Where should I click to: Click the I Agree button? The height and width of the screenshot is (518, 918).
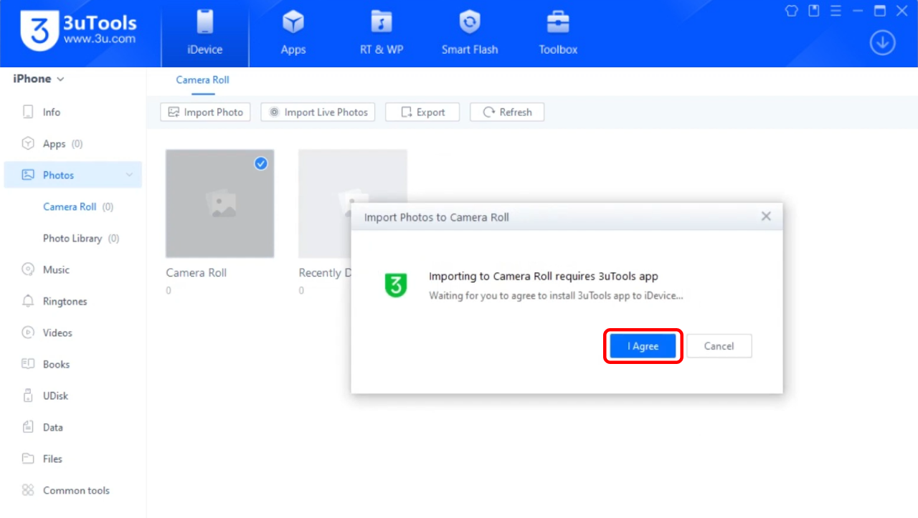pos(643,346)
